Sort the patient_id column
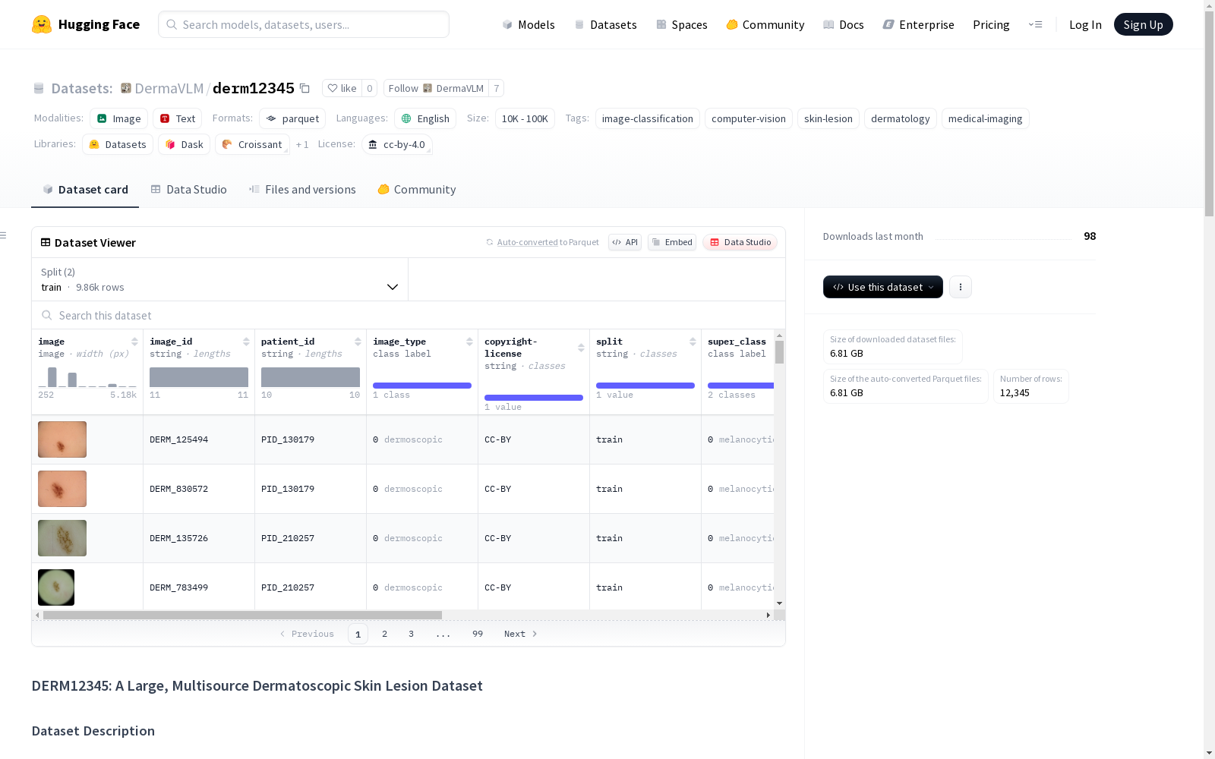 pos(358,342)
